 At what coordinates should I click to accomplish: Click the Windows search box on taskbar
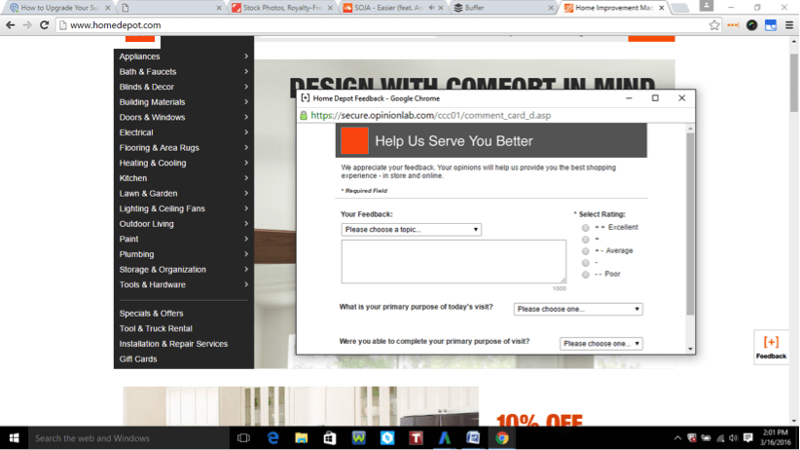click(x=128, y=438)
